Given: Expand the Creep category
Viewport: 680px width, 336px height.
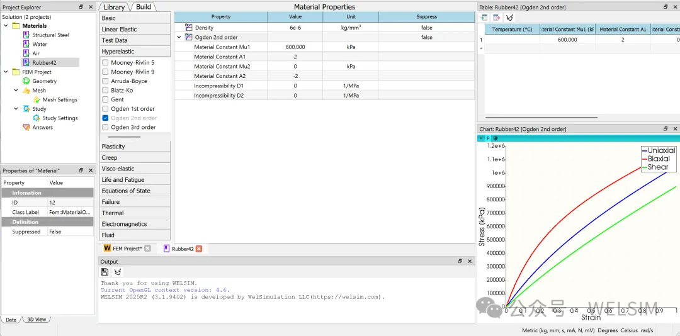Looking at the screenshot, I should pyautogui.click(x=135, y=158).
